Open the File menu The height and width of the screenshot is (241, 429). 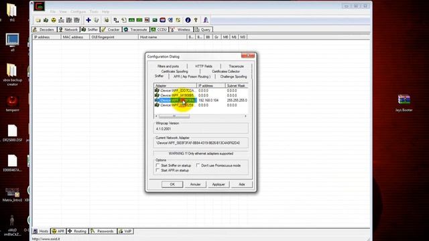(x=53, y=12)
